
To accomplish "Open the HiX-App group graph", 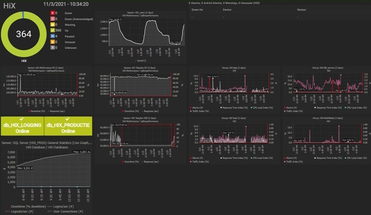I will point(234,90).
